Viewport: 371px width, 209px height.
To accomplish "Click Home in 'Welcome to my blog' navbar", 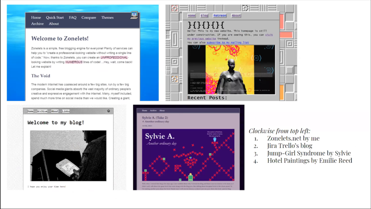I will click(30, 111).
